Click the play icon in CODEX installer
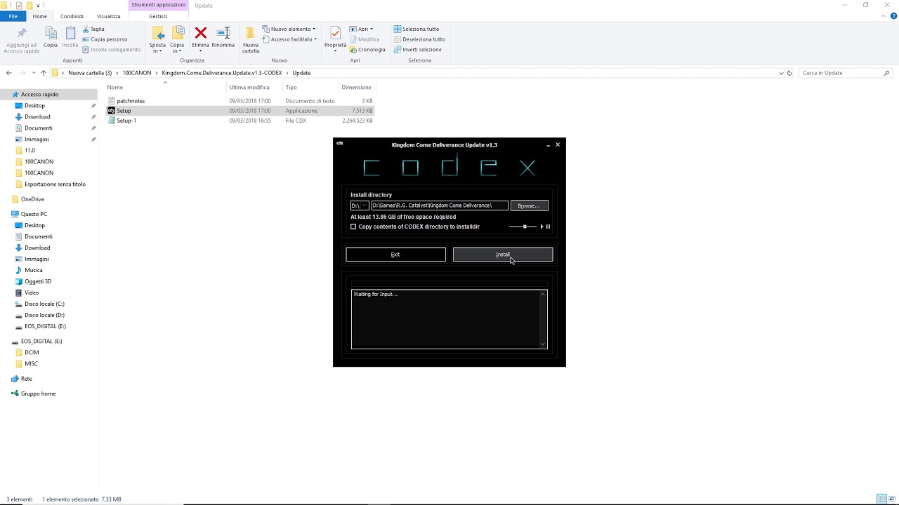The width and height of the screenshot is (899, 505). (x=542, y=227)
